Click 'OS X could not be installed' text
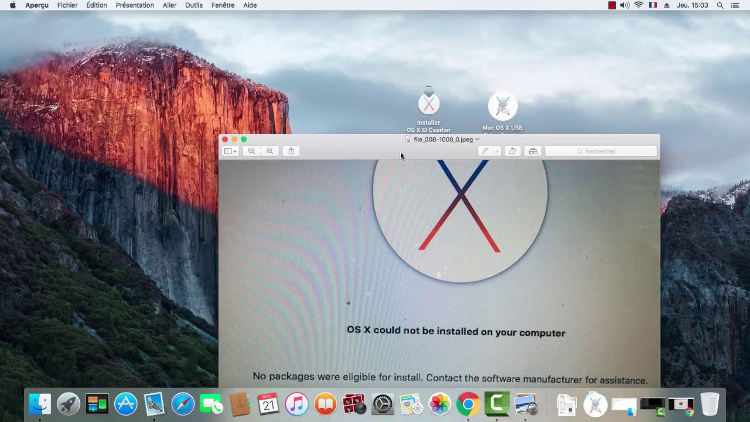Viewport: 750px width, 422px height. (x=456, y=331)
